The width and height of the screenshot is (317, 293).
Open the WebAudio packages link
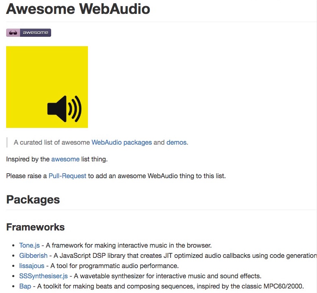click(x=121, y=142)
